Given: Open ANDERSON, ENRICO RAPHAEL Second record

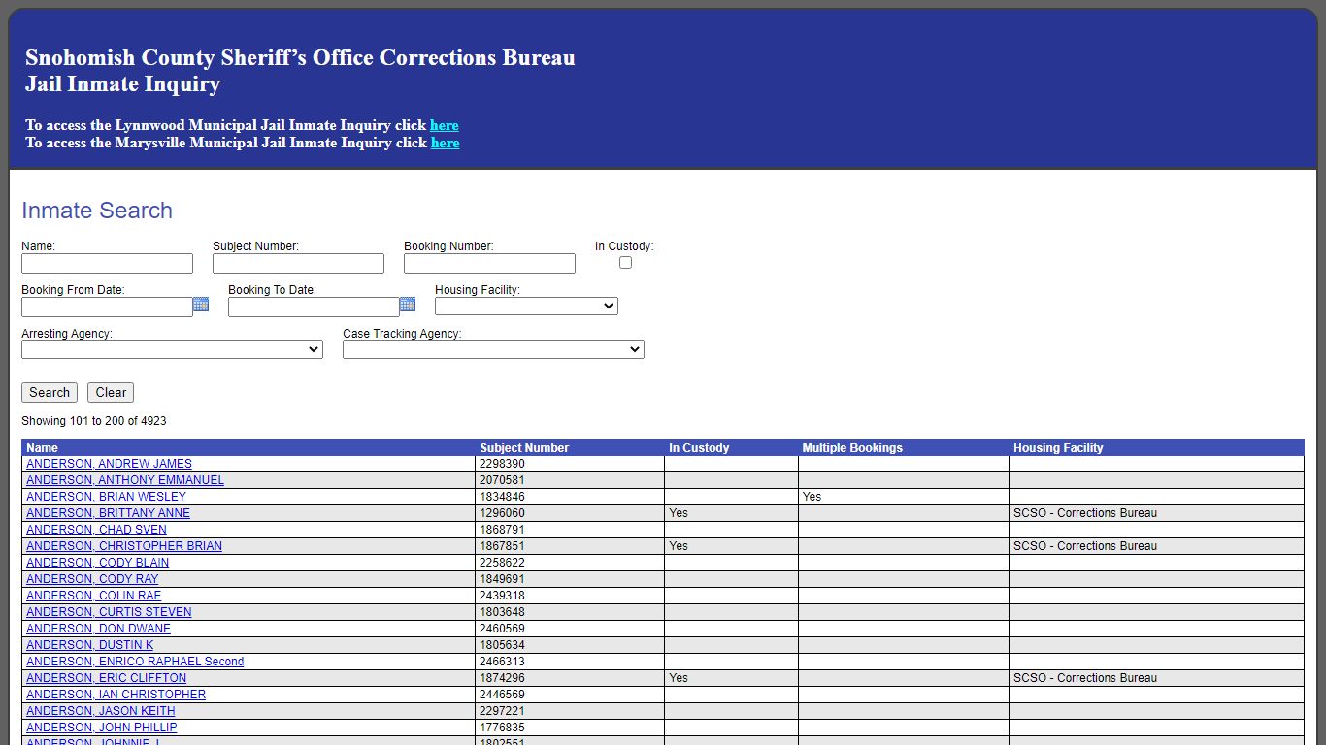Looking at the screenshot, I should point(135,662).
